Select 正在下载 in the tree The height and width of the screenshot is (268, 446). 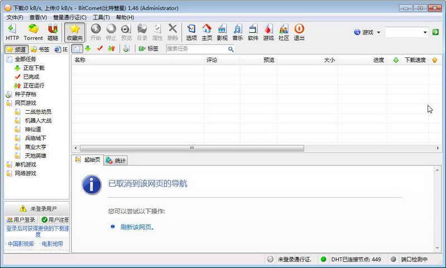(x=34, y=68)
